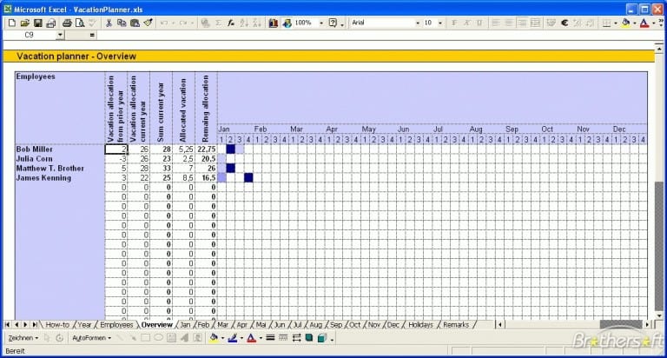Jump to last sheet tab arrow
667x358 pixels.
(35, 325)
